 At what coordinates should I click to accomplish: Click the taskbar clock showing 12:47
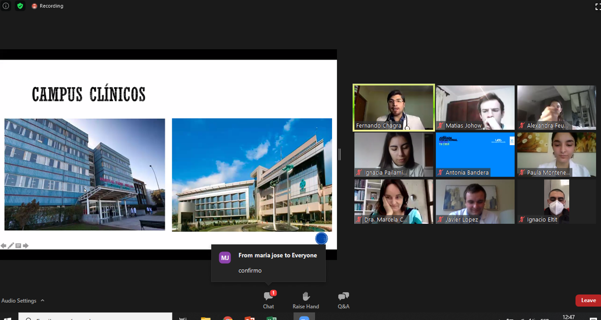tap(569, 317)
